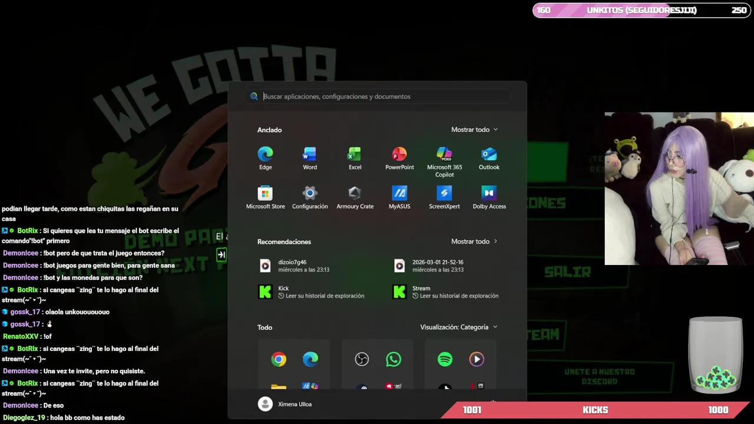Open WhatsApp in the Todo section
Screen dimensions: 754x424
coord(393,359)
